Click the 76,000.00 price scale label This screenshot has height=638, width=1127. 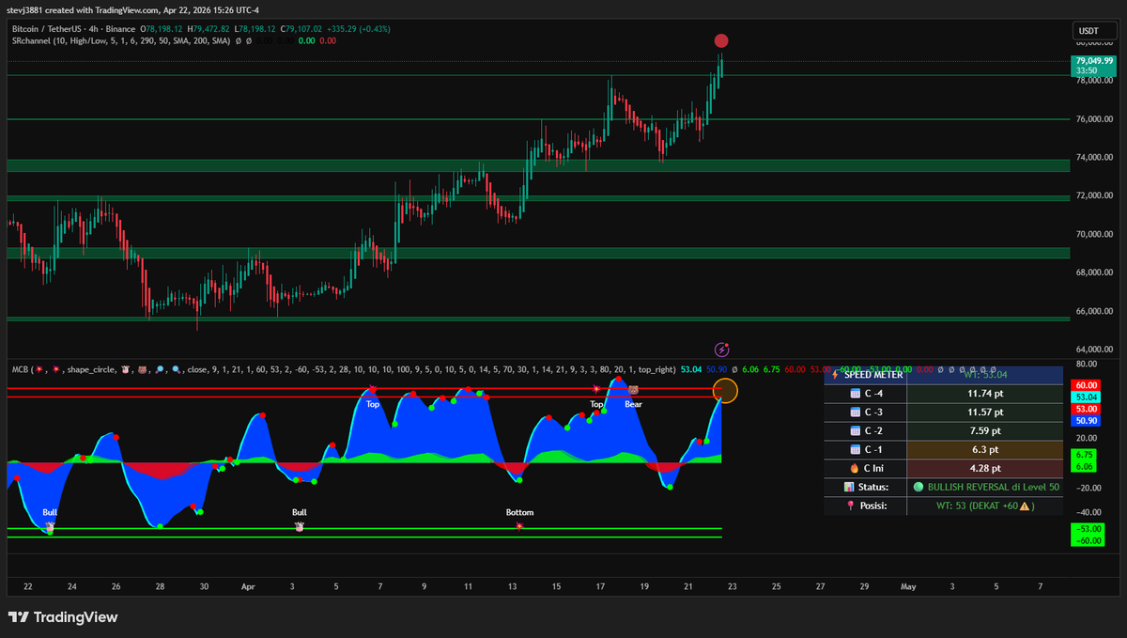(x=1094, y=119)
